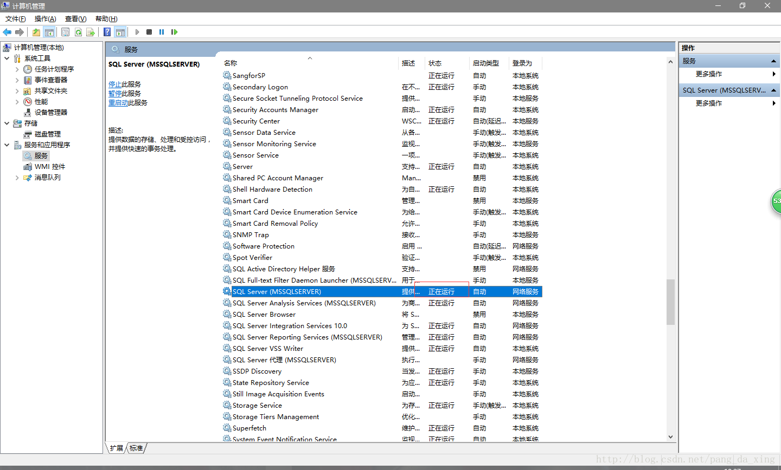Image resolution: width=781 pixels, height=470 pixels.
Task: Click the 暂停 this service link
Action: pyautogui.click(x=115, y=94)
